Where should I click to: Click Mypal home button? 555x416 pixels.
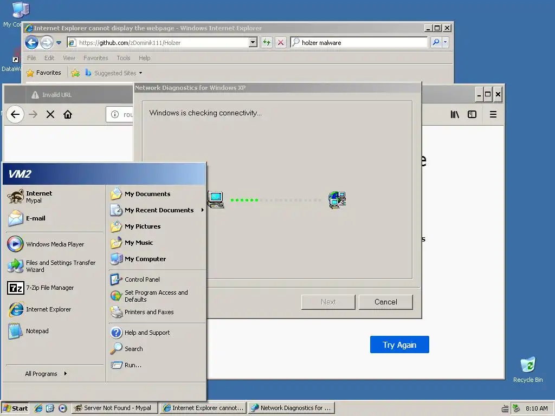pos(68,114)
